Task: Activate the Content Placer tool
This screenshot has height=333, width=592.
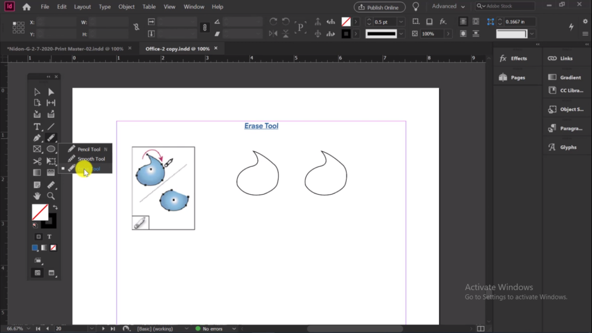Action: click(51, 114)
